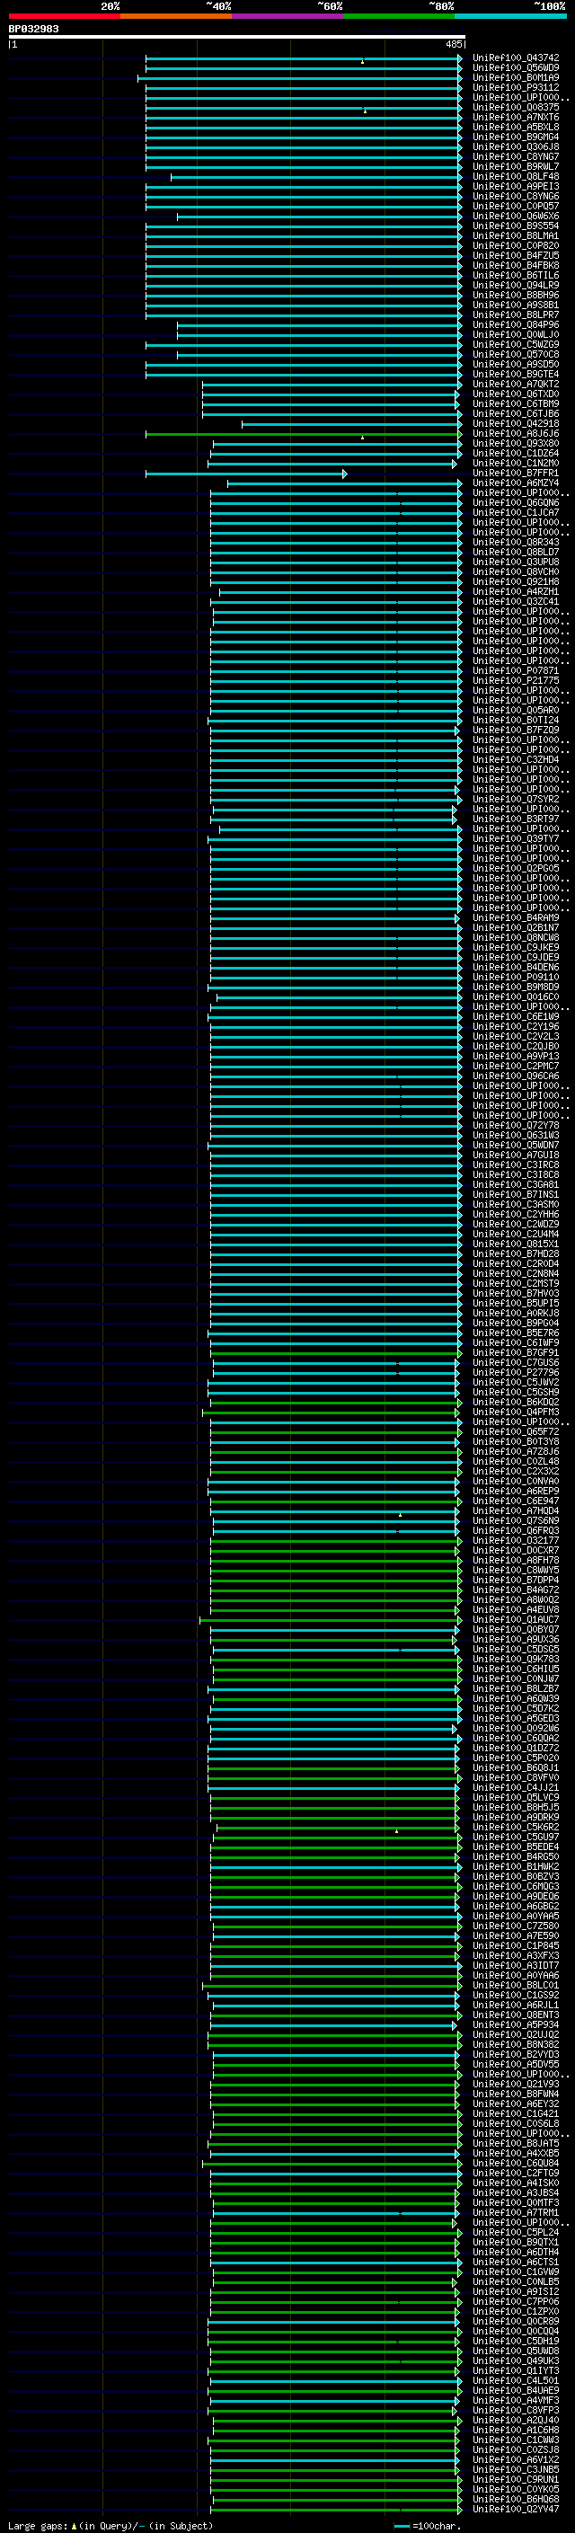Click the UniRef100_Q21V93 label

point(515,2085)
